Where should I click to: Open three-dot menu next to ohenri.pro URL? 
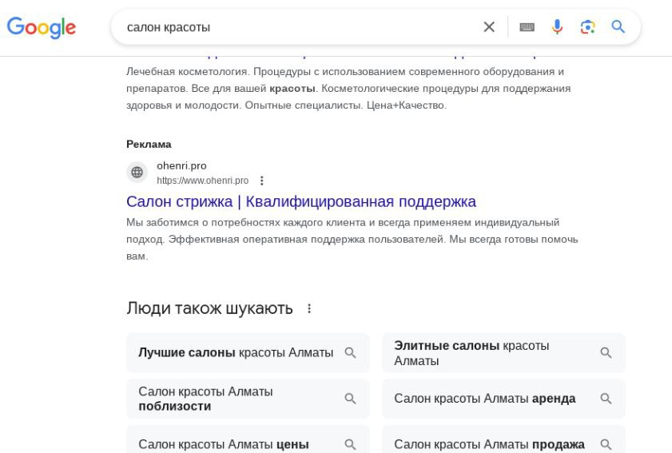click(262, 181)
